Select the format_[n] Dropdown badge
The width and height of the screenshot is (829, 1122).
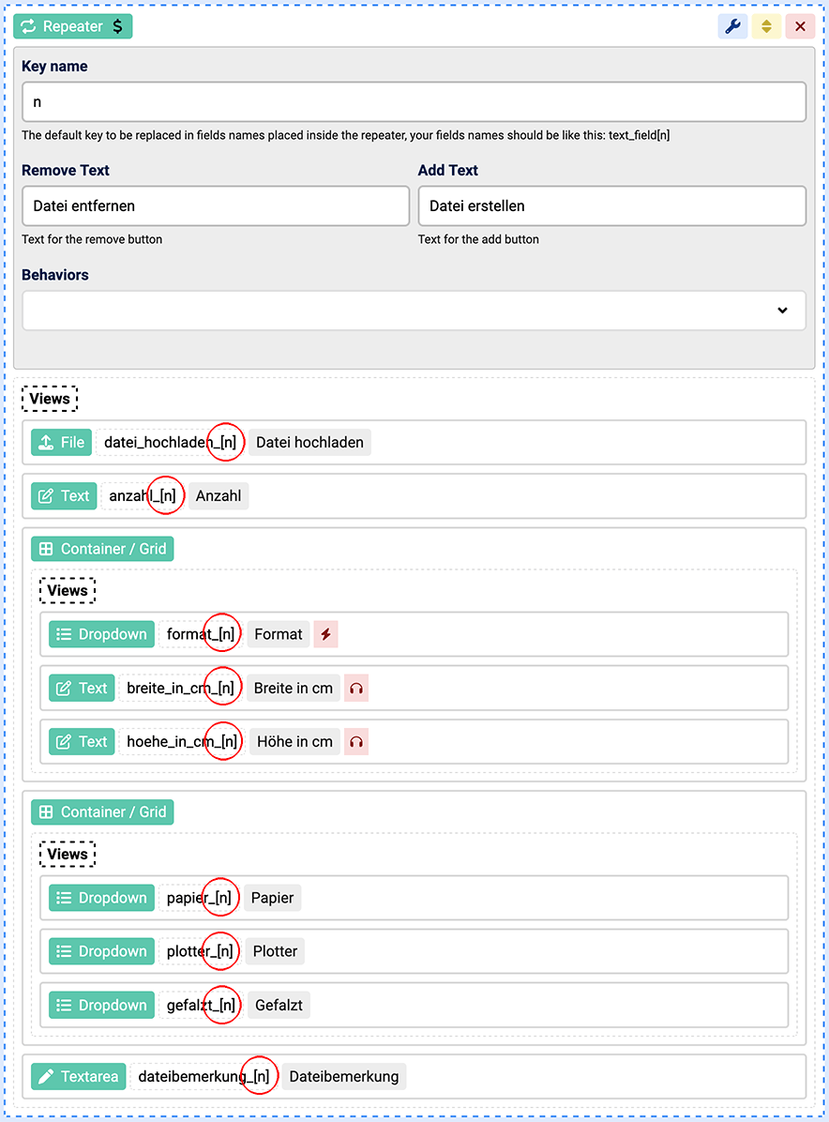[101, 634]
